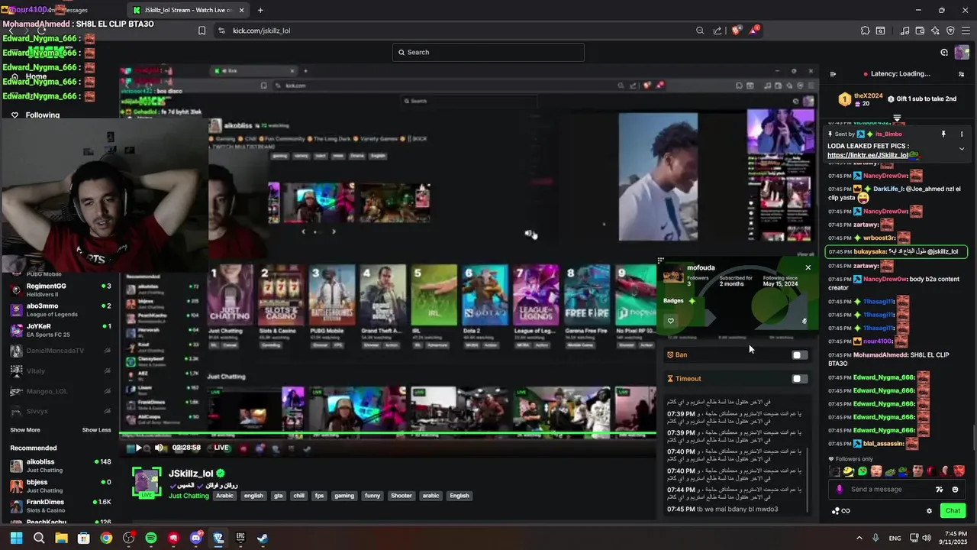Open Just Chatting category link

point(189,496)
